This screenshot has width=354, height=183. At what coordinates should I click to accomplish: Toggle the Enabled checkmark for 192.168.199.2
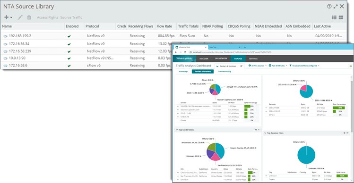69,36
